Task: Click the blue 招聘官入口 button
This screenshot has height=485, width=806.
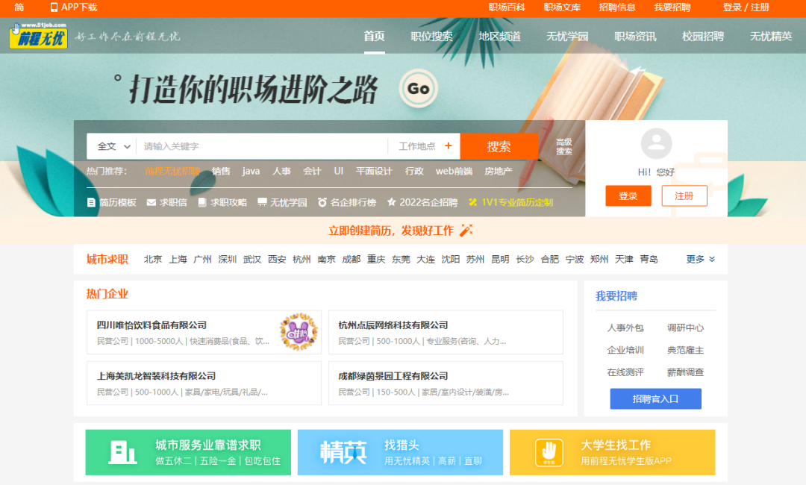Action: pyautogui.click(x=656, y=398)
